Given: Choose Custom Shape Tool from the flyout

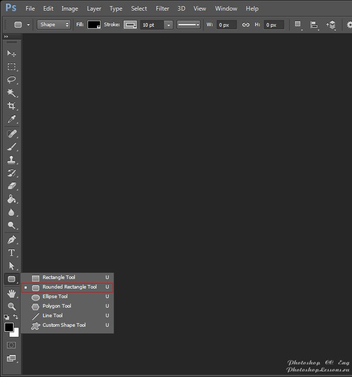Looking at the screenshot, I should pyautogui.click(x=64, y=325).
